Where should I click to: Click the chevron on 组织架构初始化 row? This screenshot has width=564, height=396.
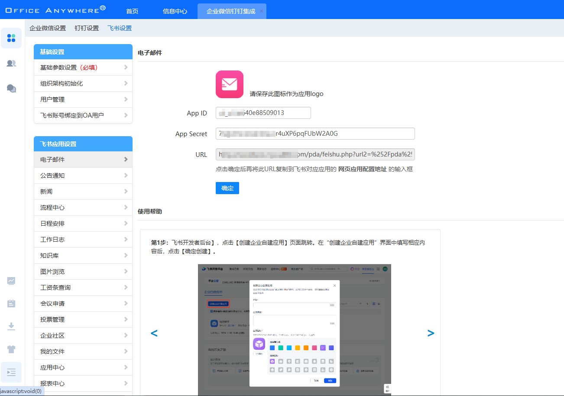tap(126, 83)
